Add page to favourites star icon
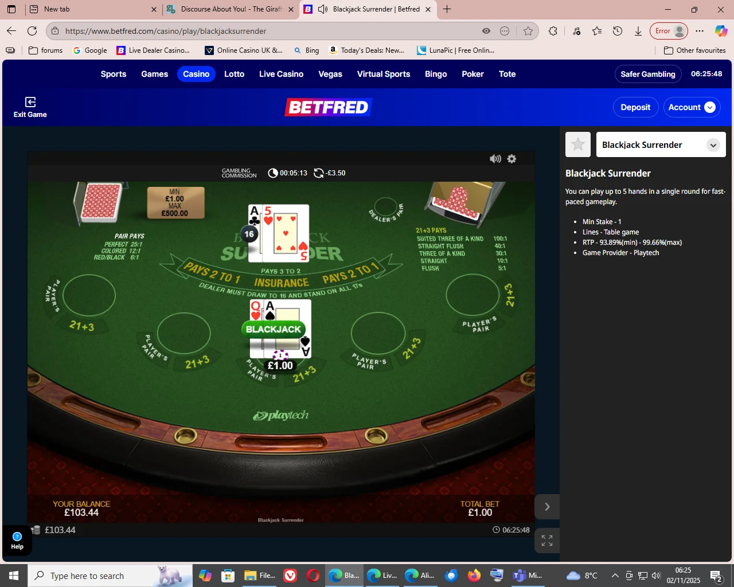This screenshot has height=587, width=734. pyautogui.click(x=528, y=31)
